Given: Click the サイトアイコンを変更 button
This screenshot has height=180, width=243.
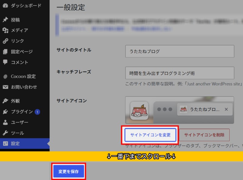Looking at the screenshot, I should click(x=150, y=135).
